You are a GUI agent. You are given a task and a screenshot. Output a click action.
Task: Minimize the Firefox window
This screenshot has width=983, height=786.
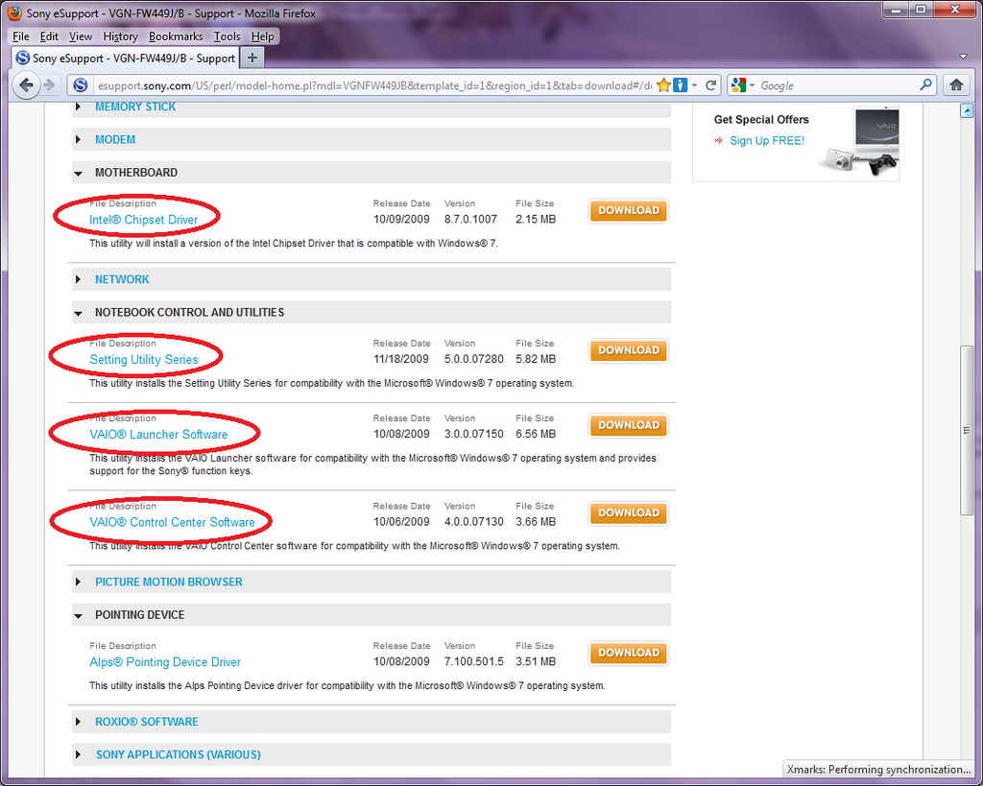[897, 10]
